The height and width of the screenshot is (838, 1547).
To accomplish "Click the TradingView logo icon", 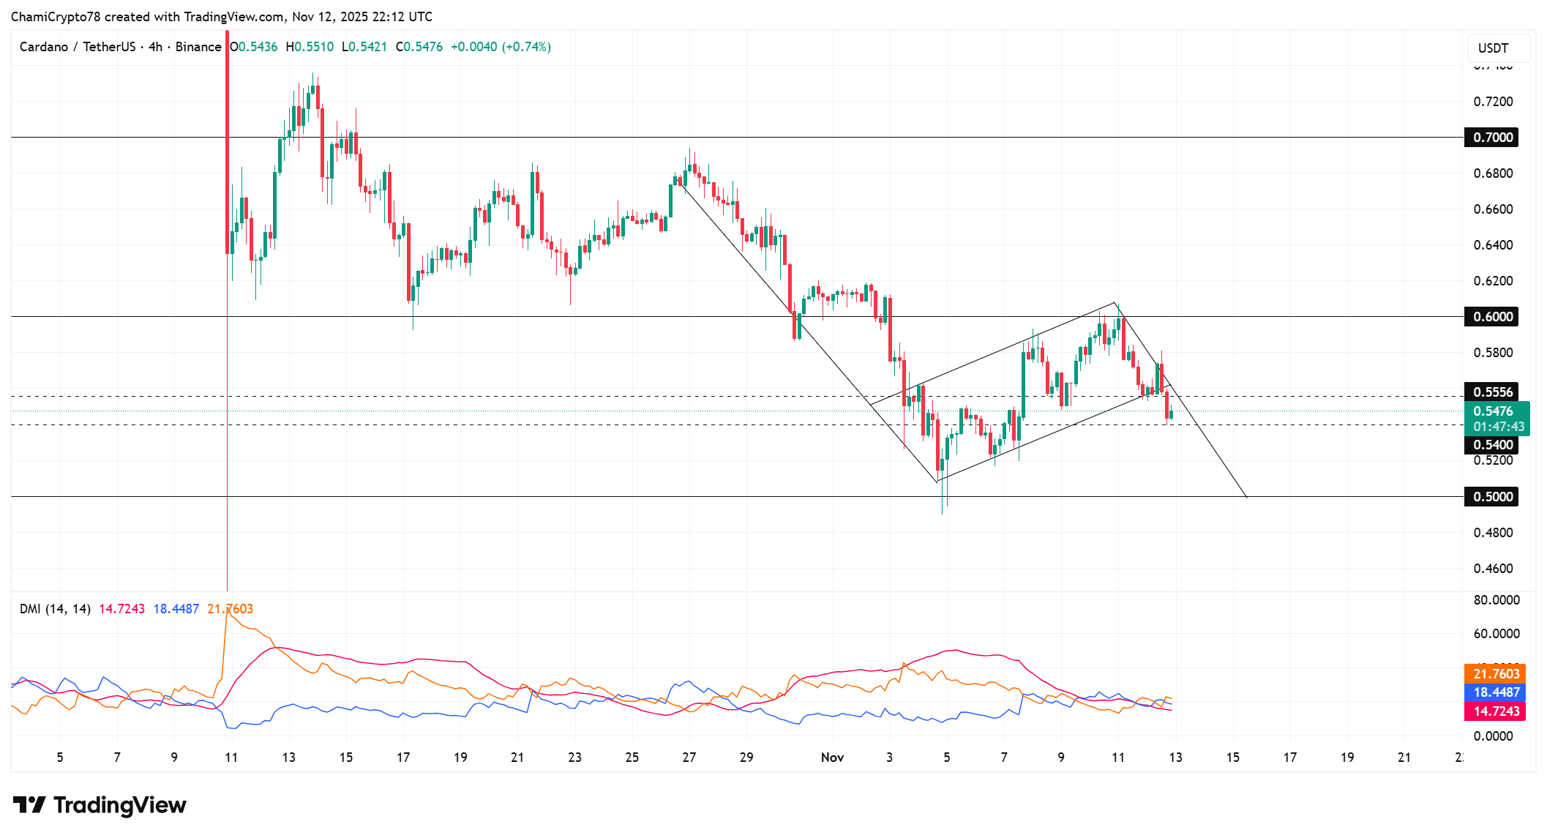I will click(31, 804).
